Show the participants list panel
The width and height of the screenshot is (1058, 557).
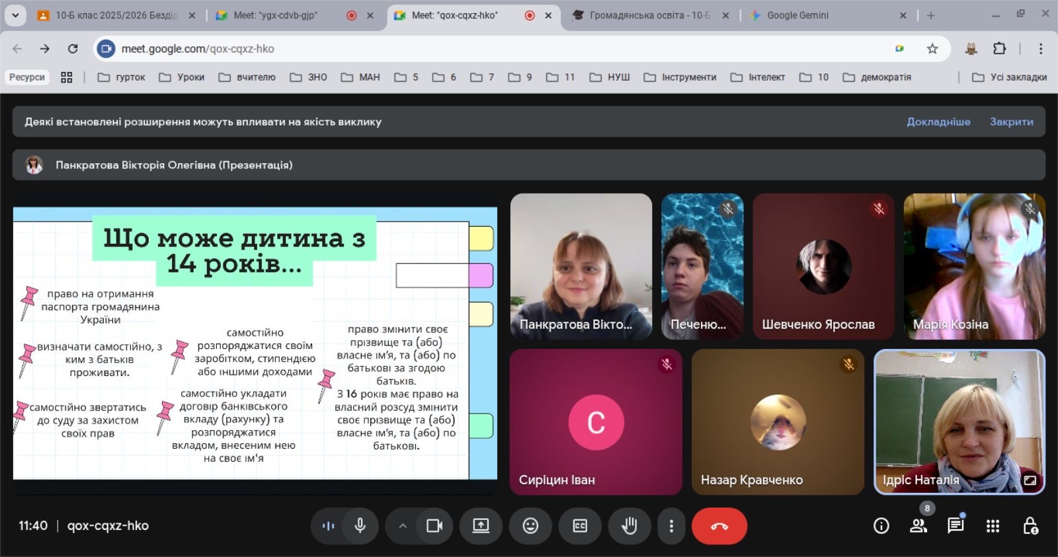point(918,526)
